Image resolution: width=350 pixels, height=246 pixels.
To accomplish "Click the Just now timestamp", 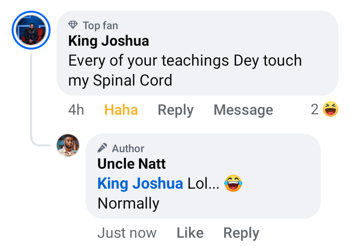I will (x=127, y=233).
